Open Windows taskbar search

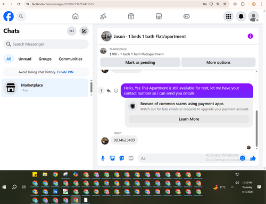pyautogui.click(x=14, y=187)
